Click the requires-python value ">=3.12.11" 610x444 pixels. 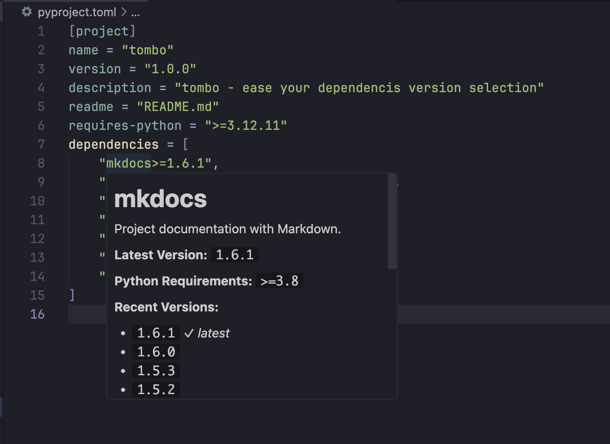pos(246,125)
